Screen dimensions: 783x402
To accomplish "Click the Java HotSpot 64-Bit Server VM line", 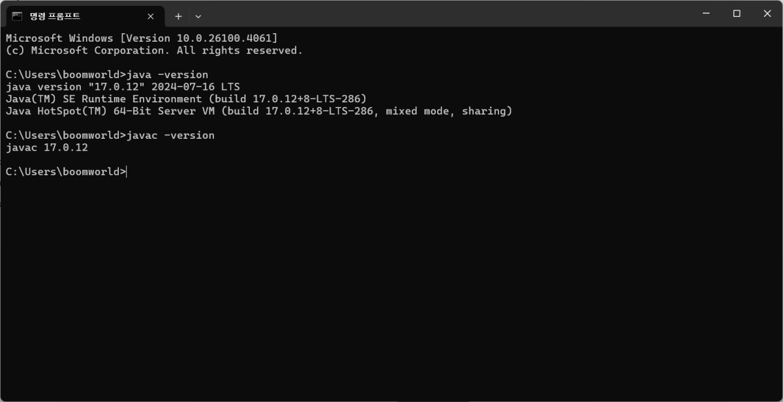I will pos(259,111).
